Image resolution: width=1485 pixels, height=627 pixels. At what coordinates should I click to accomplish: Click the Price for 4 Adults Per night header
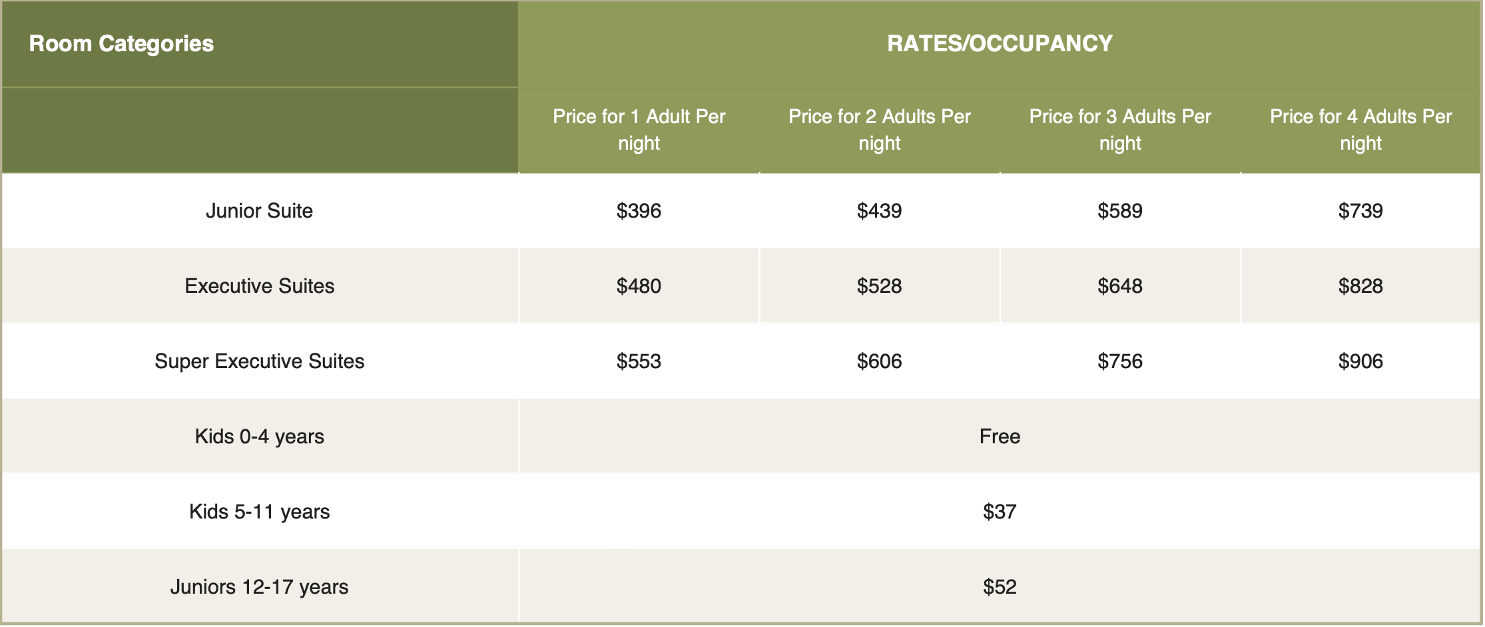pos(1360,130)
